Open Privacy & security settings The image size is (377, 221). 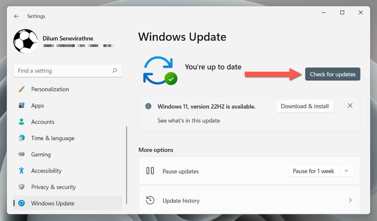coord(68,187)
